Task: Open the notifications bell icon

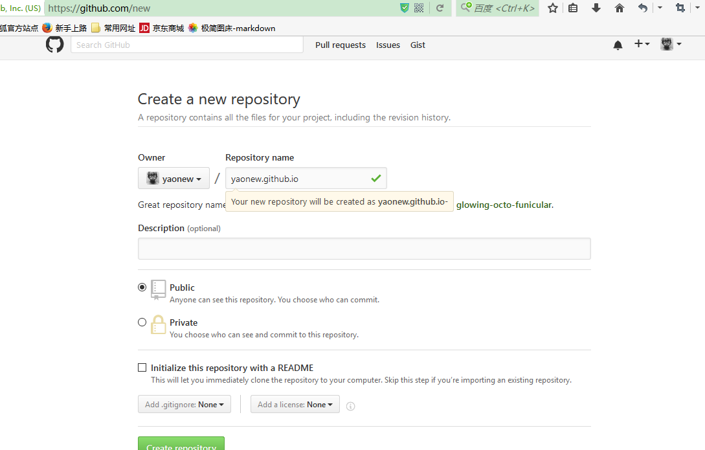Action: point(618,45)
